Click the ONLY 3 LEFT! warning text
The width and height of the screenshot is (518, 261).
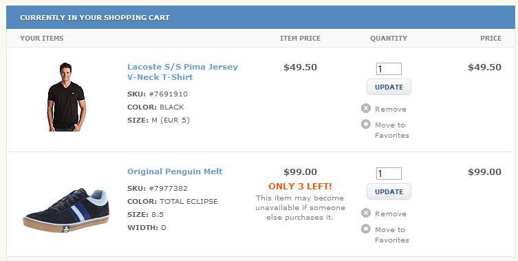pos(300,186)
